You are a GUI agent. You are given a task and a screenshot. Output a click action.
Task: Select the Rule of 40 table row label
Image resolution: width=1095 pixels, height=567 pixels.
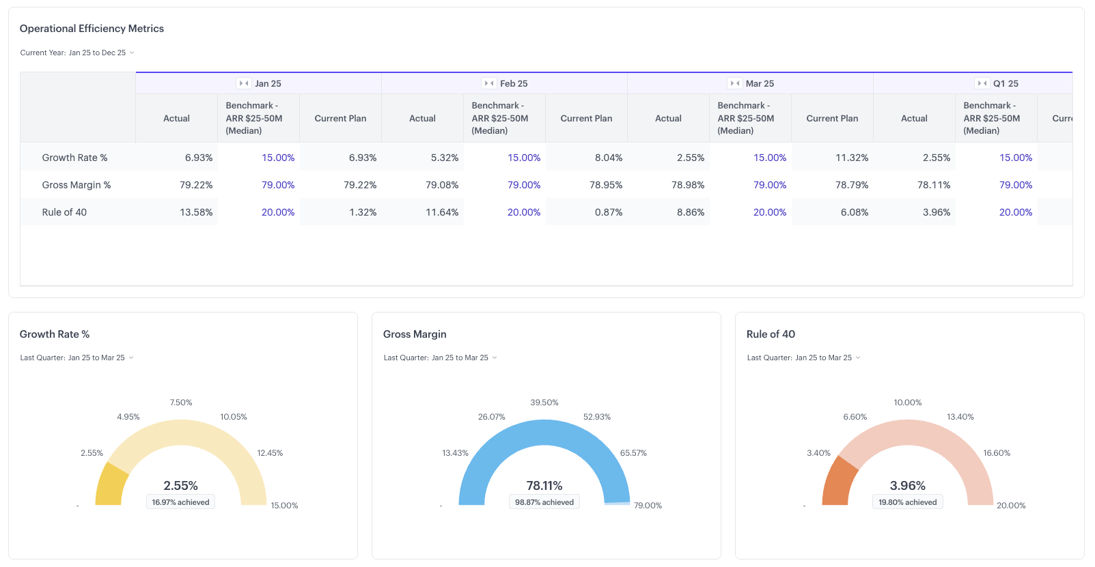pyautogui.click(x=64, y=212)
